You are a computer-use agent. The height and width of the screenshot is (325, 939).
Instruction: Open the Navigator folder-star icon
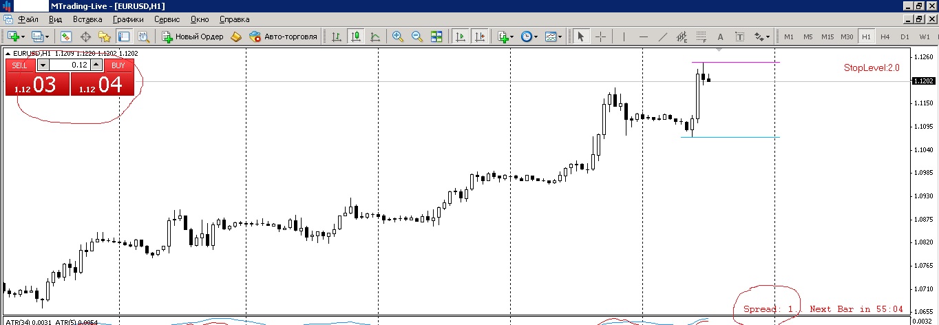coord(105,36)
